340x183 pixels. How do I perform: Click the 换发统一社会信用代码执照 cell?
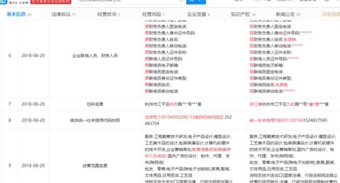[x=95, y=121]
